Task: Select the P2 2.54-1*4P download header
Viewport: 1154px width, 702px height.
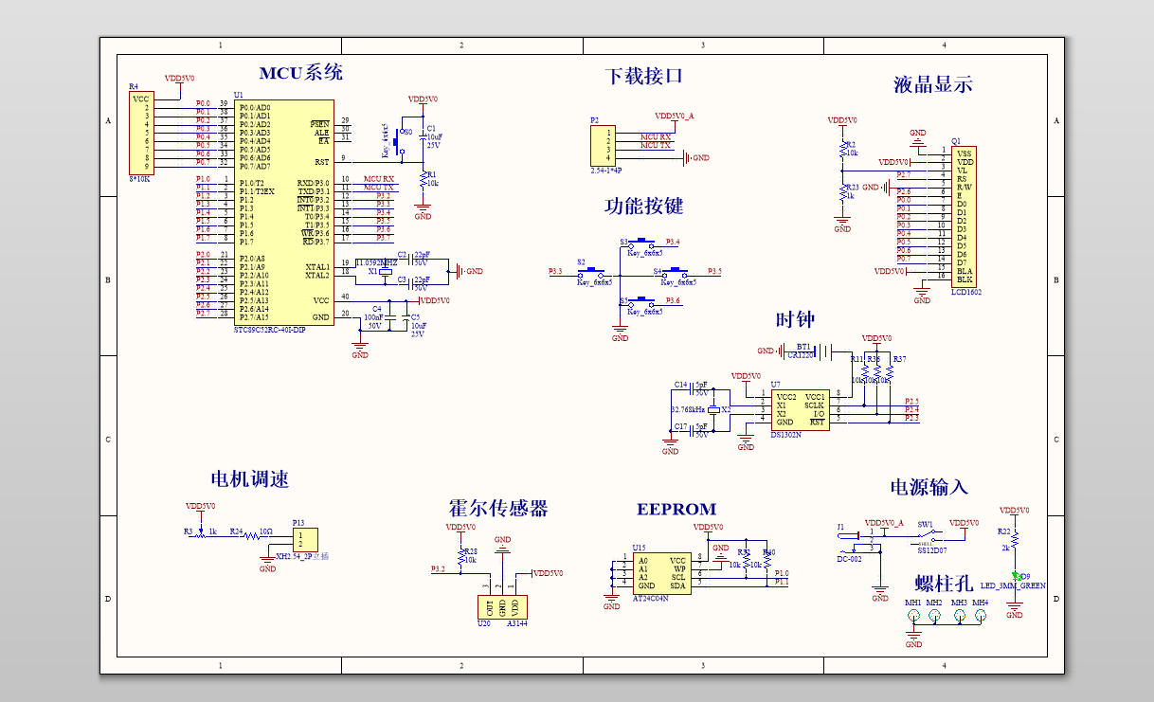Action: click(602, 145)
